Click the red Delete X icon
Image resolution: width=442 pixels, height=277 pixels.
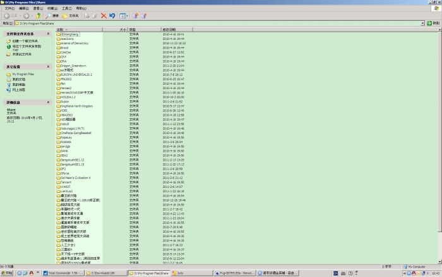pos(104,15)
